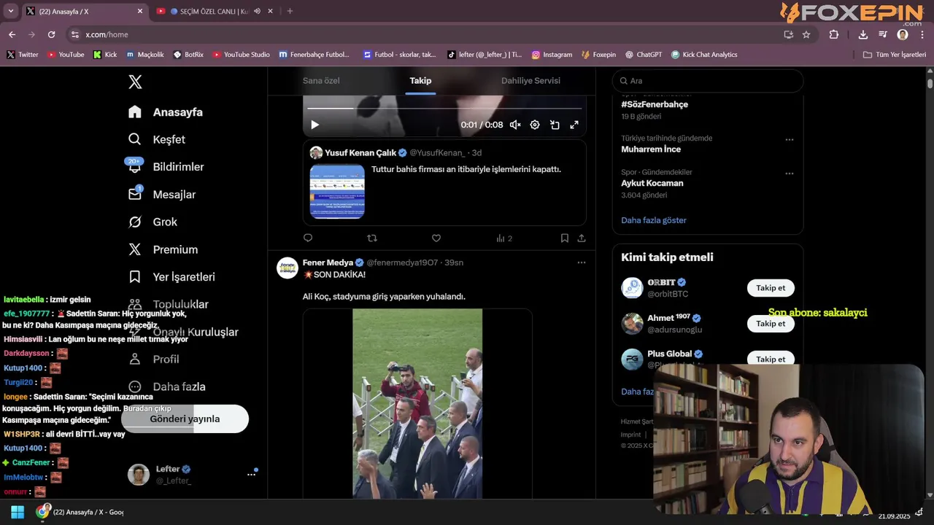Open Chrome profile avatar
Screen dimensions: 934x525
[903, 34]
